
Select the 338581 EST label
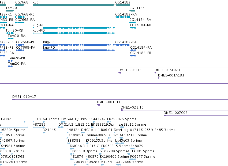(74, 140)
